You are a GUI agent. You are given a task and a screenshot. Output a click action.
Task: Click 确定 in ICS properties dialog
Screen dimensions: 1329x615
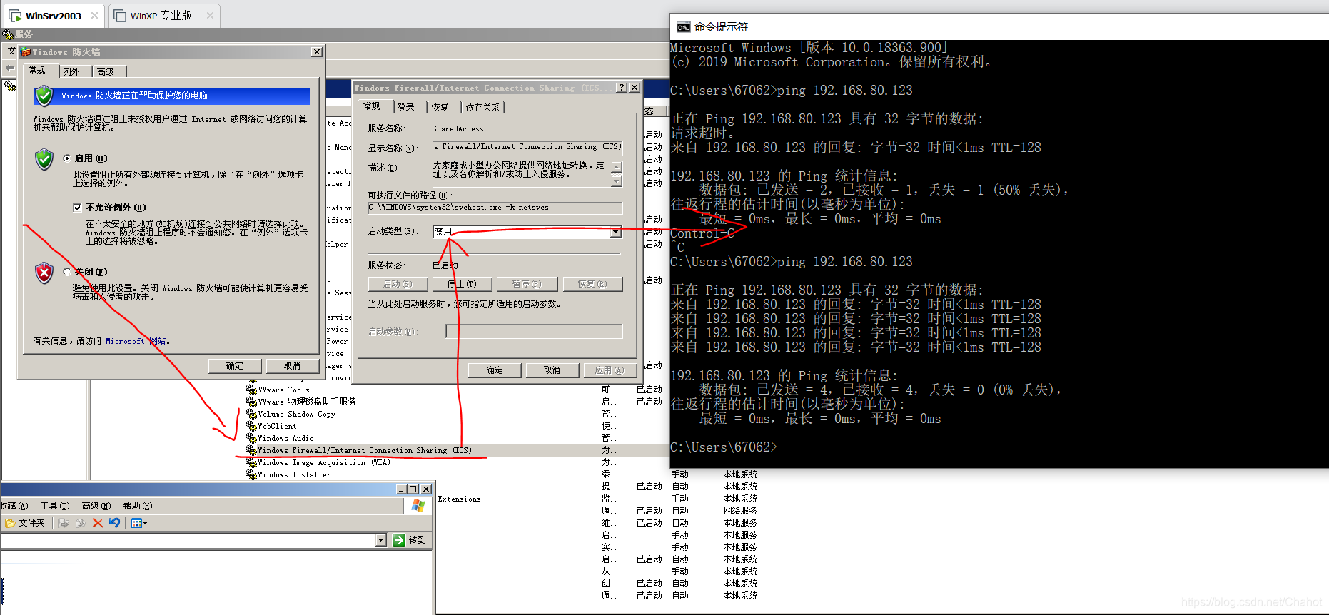click(x=495, y=370)
